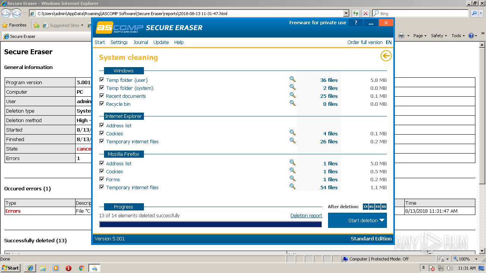Open Windows Media Player from taskbar
486x273 pixels.
click(56, 268)
